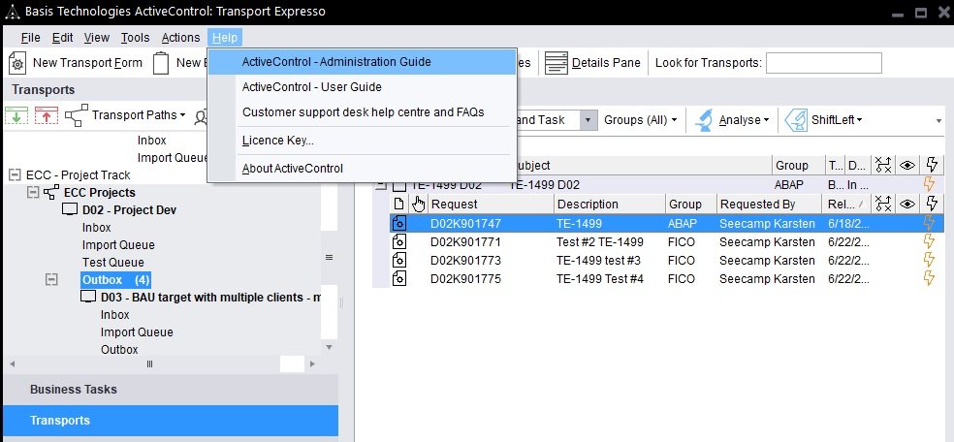Click the Details Pane icon
Image resolution: width=954 pixels, height=442 pixels.
(x=556, y=63)
